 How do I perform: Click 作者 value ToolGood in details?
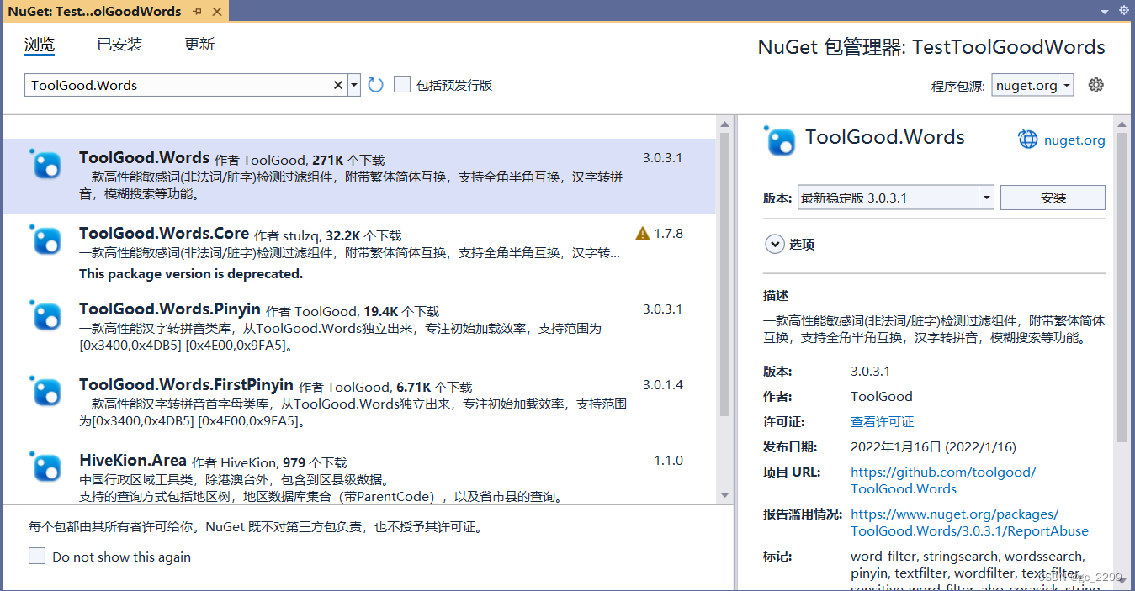(x=882, y=396)
